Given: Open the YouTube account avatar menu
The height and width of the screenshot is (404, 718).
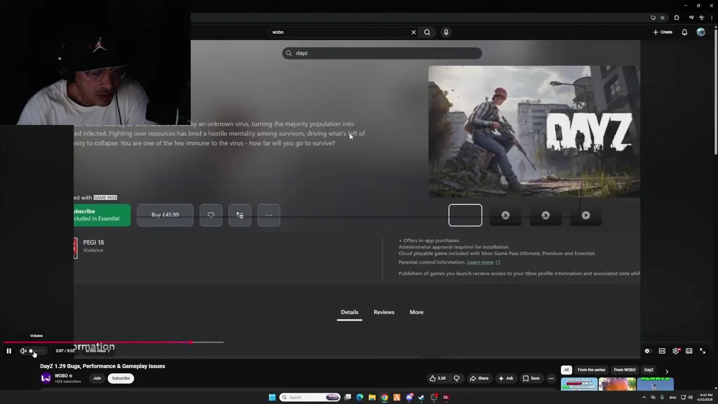Looking at the screenshot, I should 701,32.
